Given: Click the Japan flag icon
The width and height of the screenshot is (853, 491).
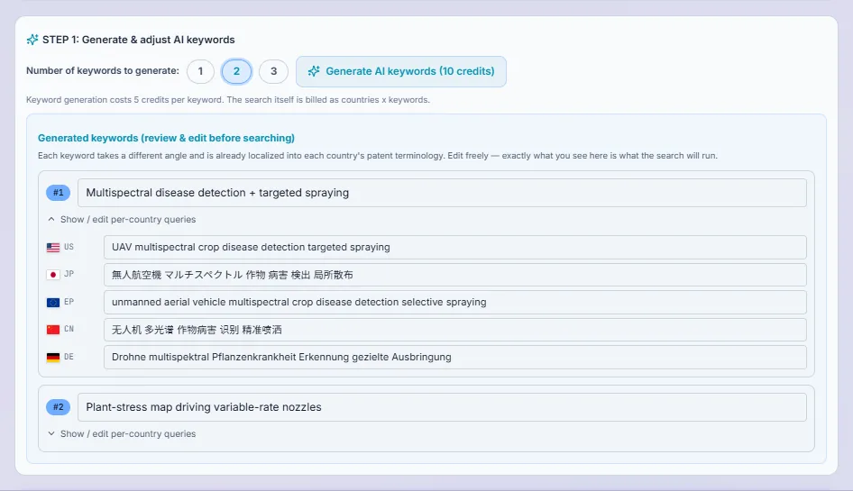Looking at the screenshot, I should (x=53, y=275).
